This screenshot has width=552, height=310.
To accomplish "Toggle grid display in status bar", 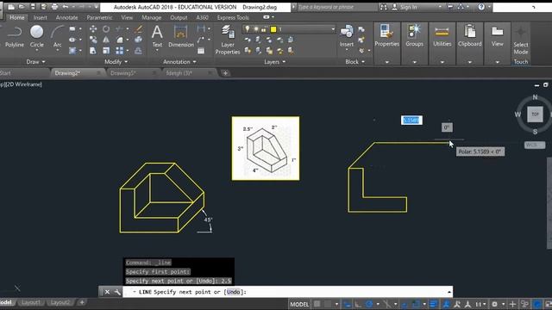I will pos(317,304).
